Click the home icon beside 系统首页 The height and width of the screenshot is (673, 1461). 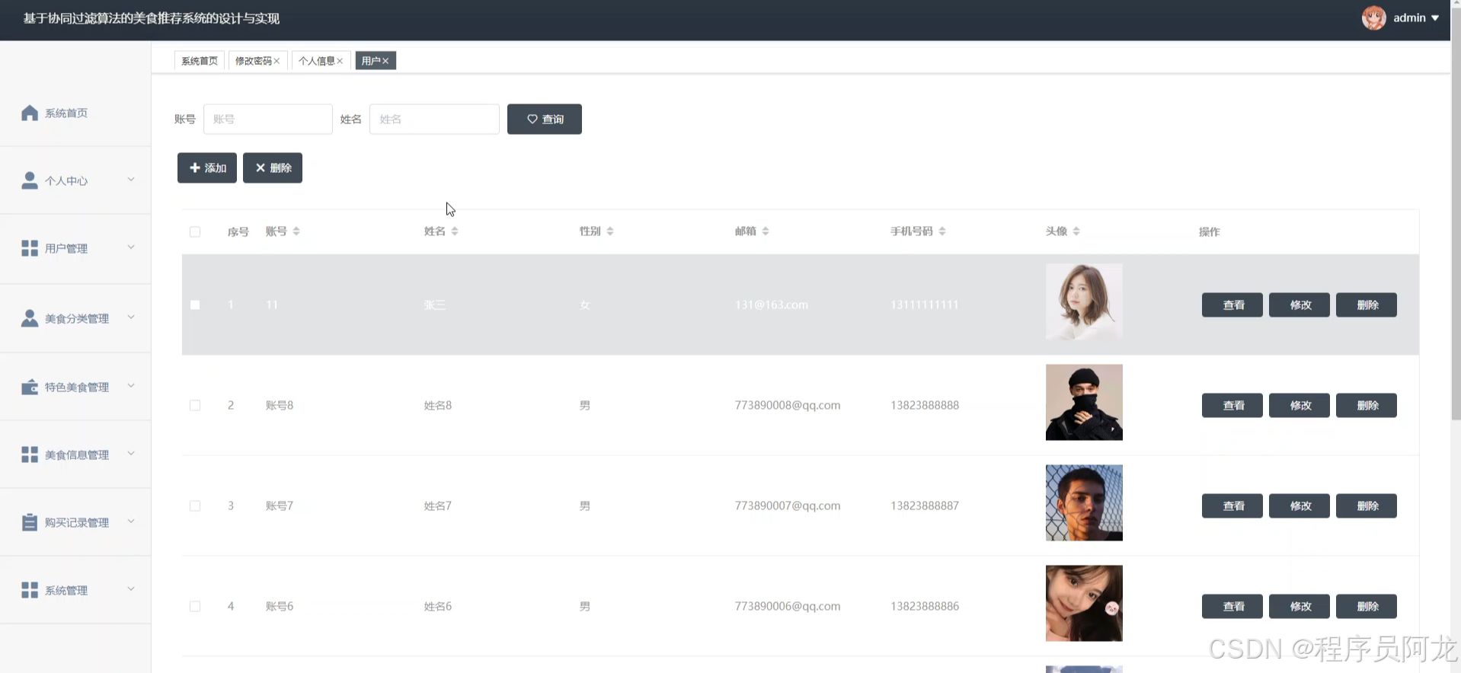(30, 113)
